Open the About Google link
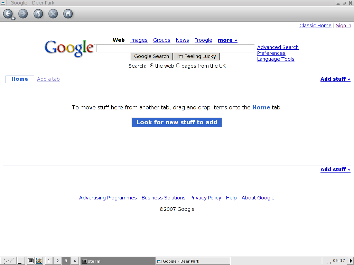 pos(258,198)
